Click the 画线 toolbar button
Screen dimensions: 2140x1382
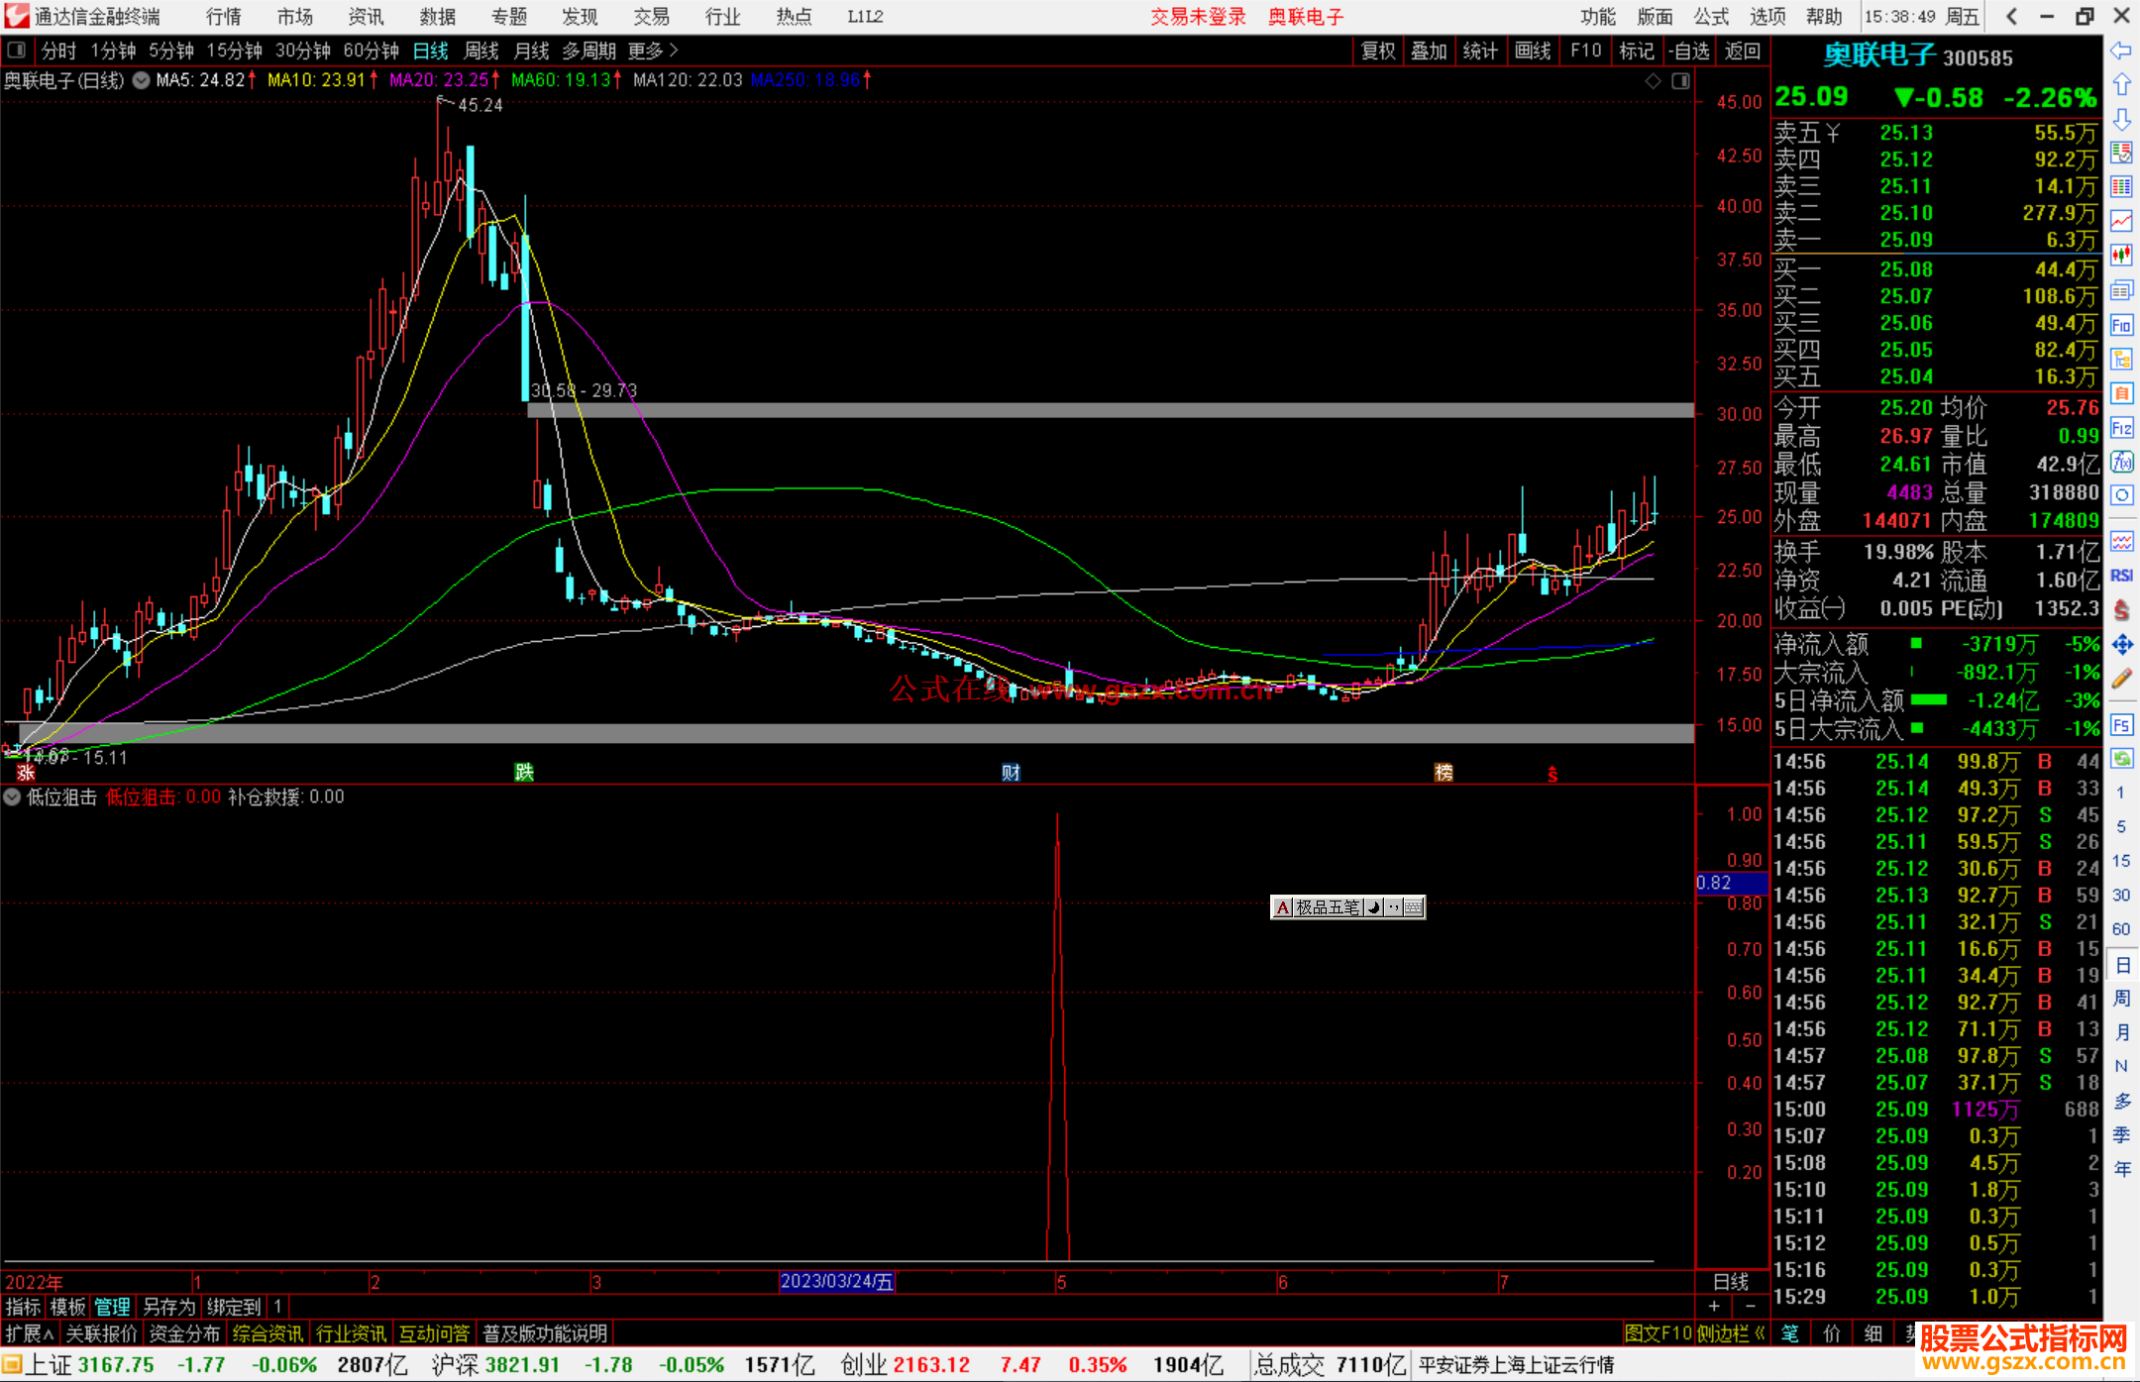(1532, 51)
